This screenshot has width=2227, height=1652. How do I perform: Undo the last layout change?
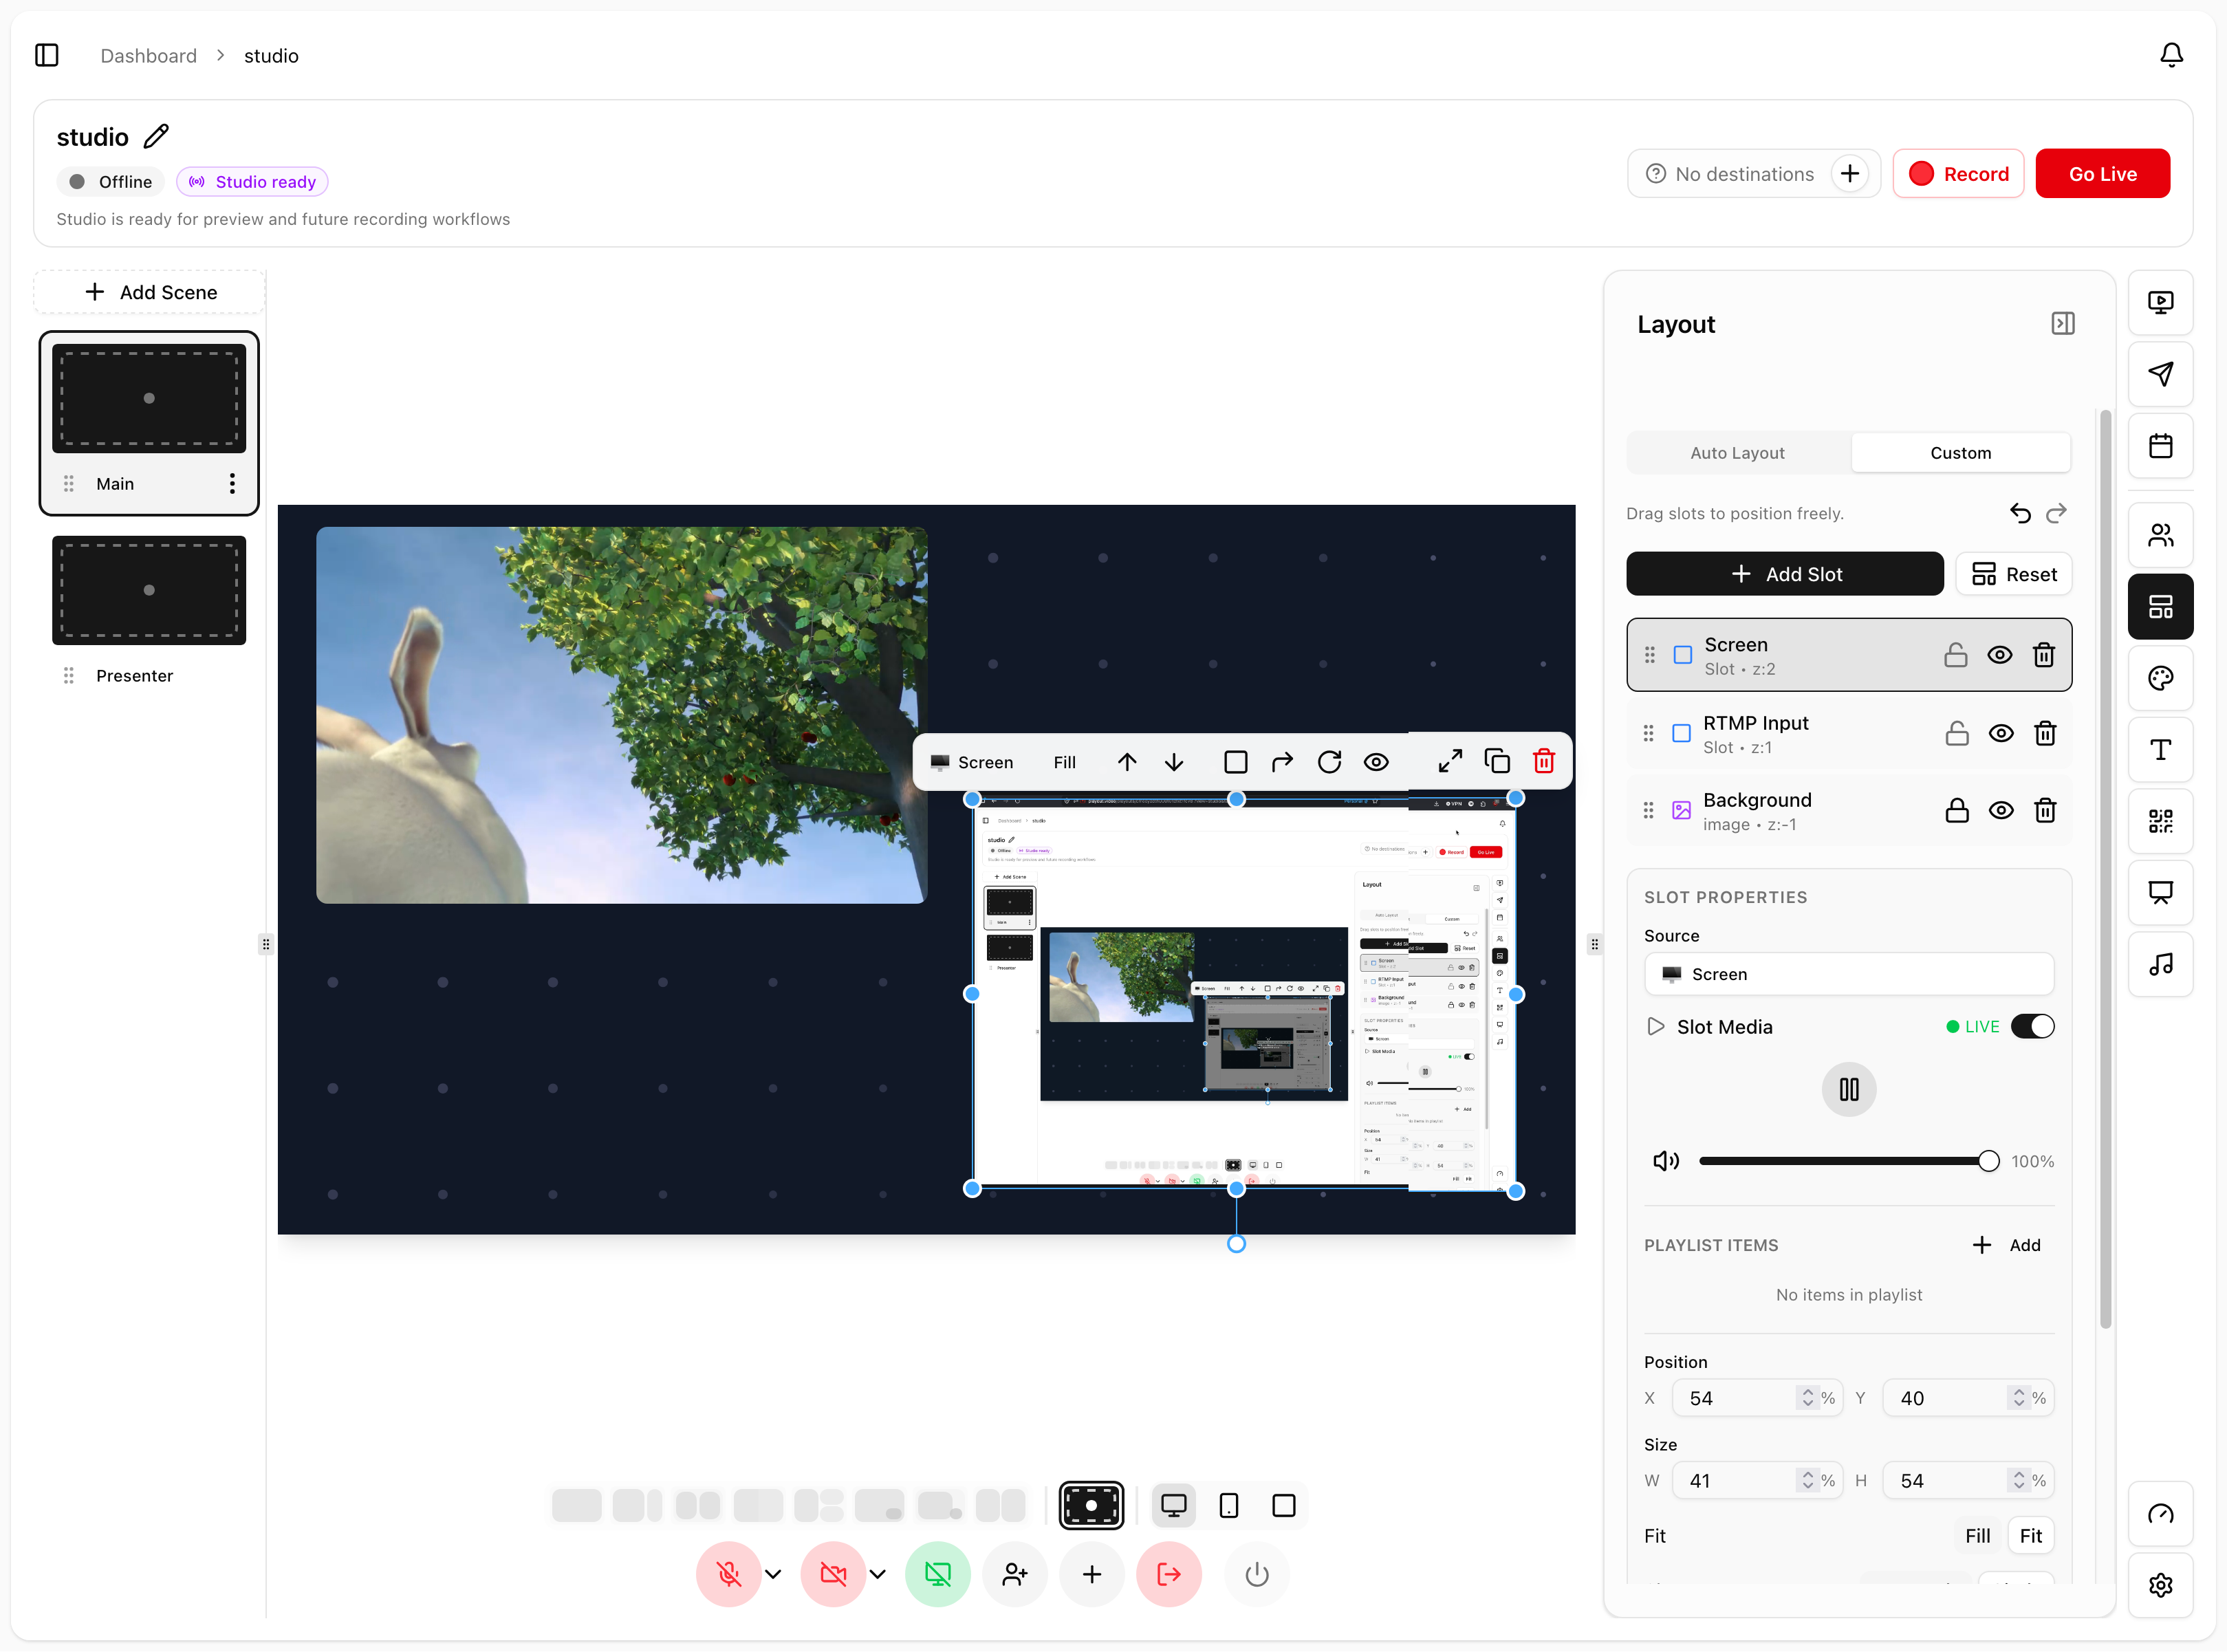[x=2020, y=513]
